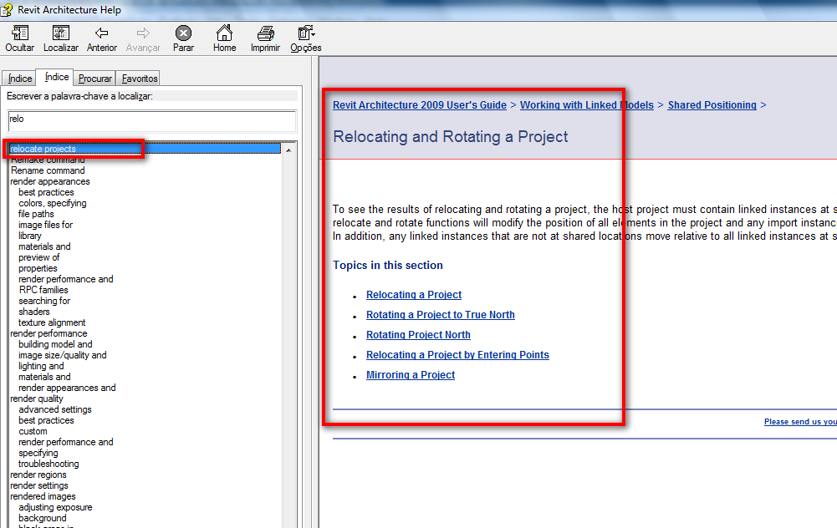
Task: Open the Opções toolbar menu
Action: [x=306, y=39]
